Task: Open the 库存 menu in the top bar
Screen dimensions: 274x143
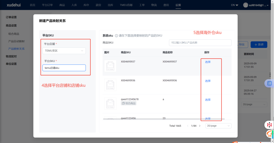Action: coord(86,5)
